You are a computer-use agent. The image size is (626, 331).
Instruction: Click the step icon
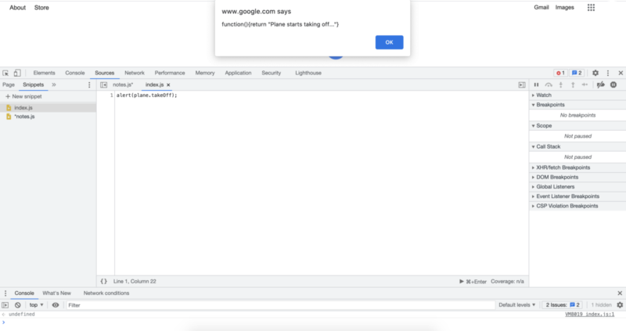[x=585, y=85]
